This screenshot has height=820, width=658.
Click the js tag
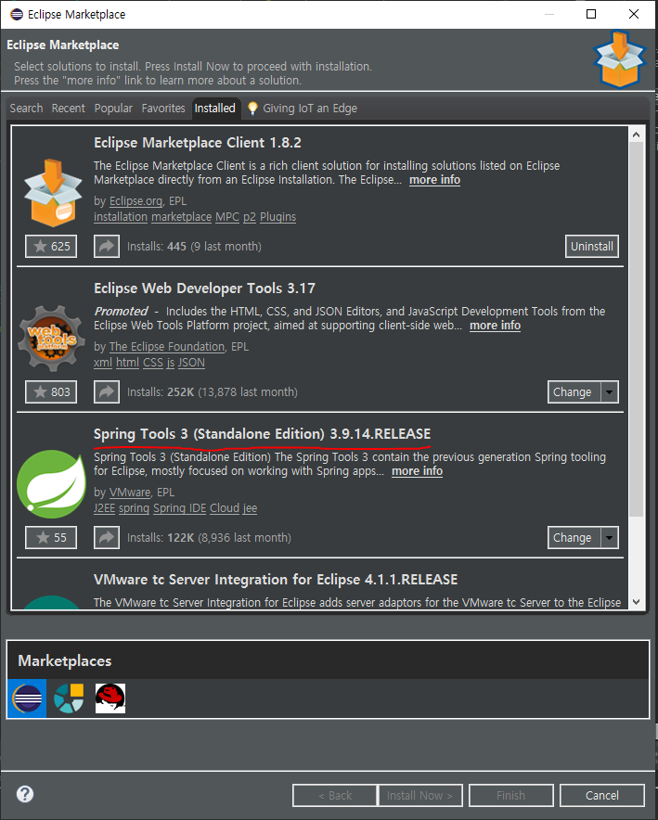[171, 363]
